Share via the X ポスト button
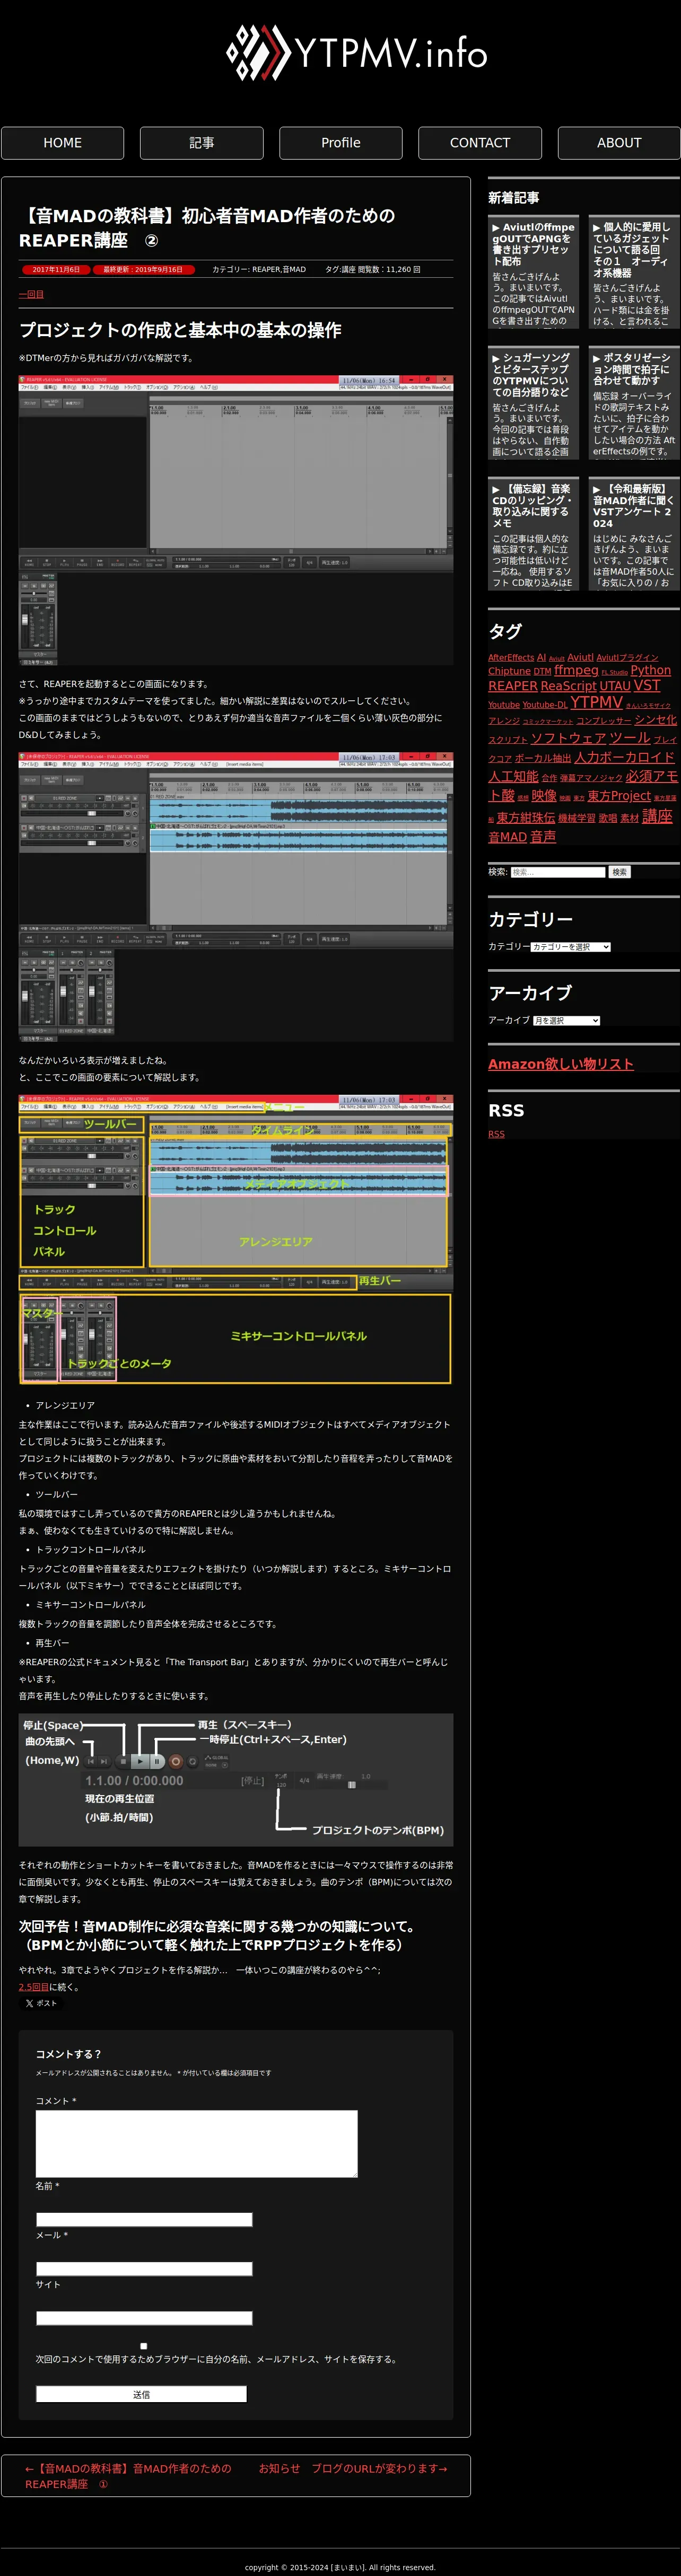 click(x=41, y=2002)
